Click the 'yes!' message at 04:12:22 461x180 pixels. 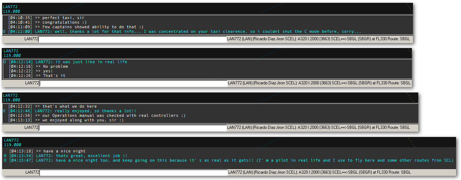[x=31, y=71]
